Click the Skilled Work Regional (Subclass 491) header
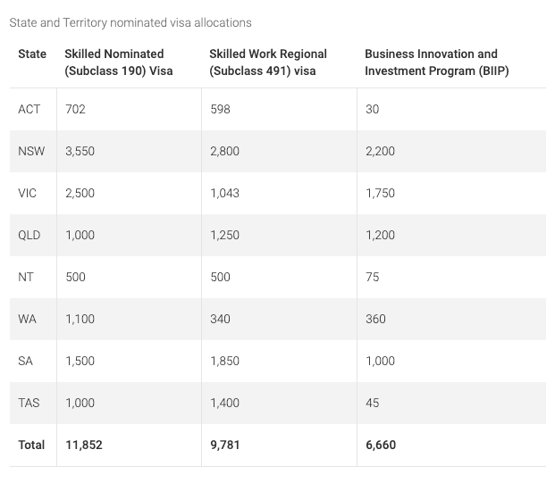This screenshot has height=491, width=555. click(268, 62)
